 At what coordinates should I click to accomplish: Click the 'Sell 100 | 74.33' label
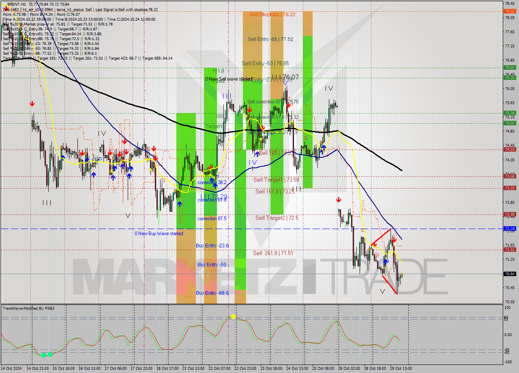(x=276, y=153)
